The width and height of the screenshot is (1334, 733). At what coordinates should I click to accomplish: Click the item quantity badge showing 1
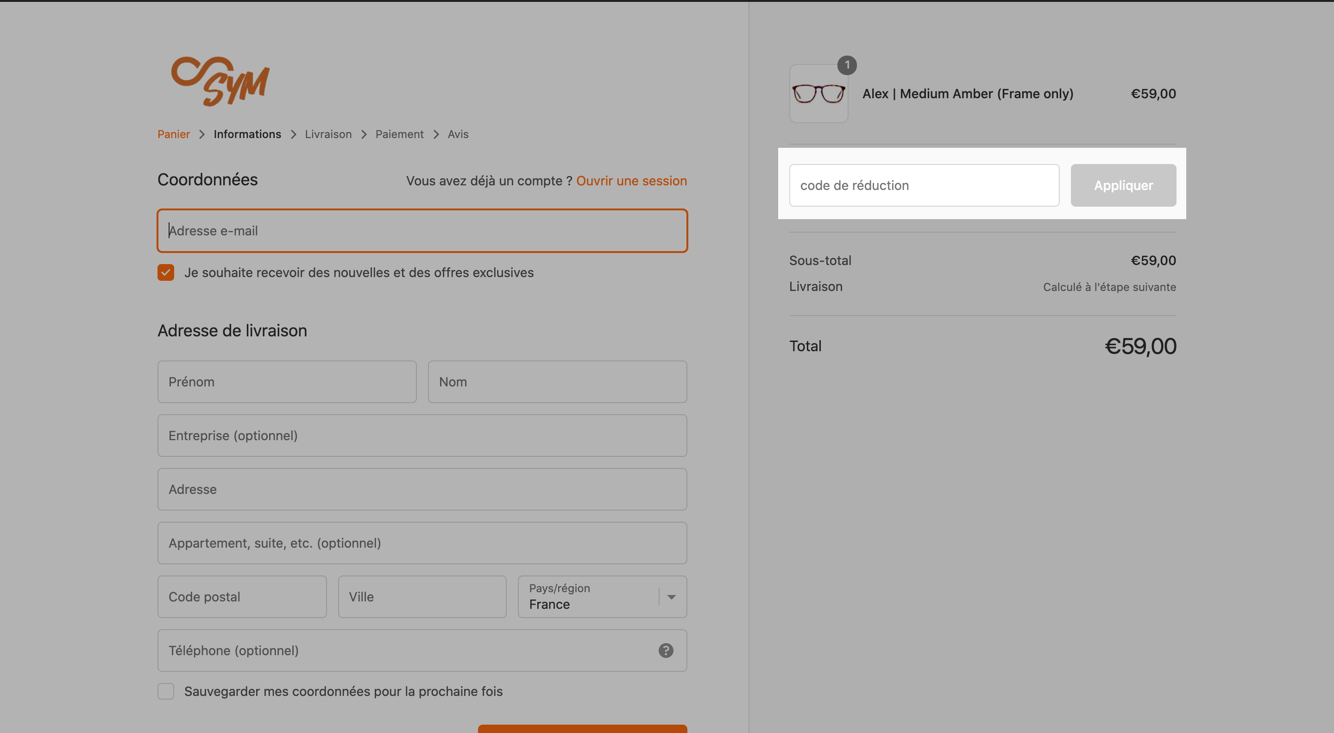pyautogui.click(x=847, y=65)
